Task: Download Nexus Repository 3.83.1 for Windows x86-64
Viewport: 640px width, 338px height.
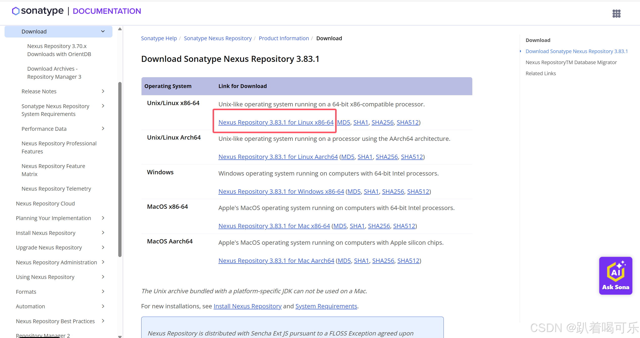Action: pyautogui.click(x=281, y=191)
